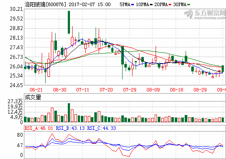Click date label 07-11

83,90
